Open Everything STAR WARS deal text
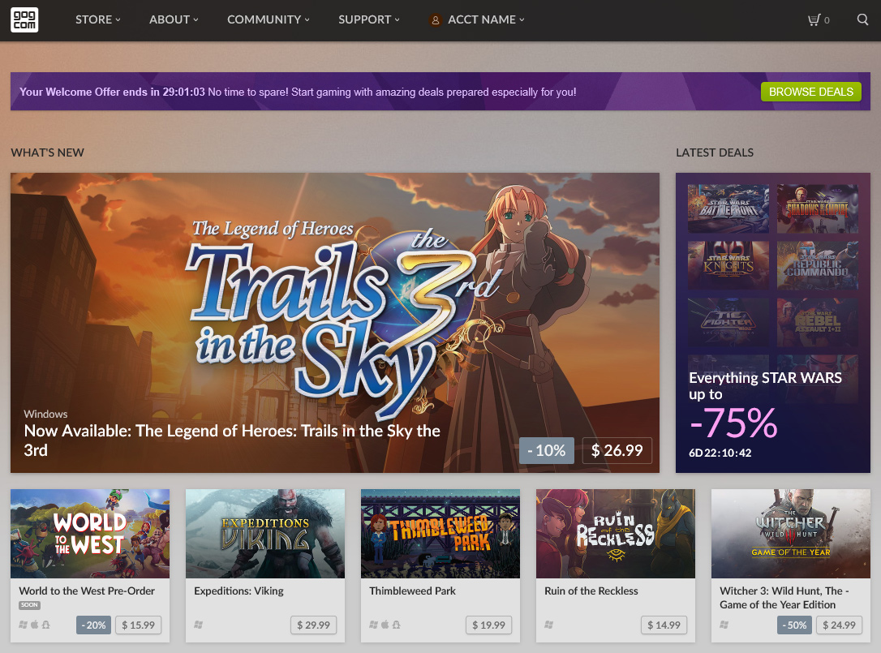Image resolution: width=881 pixels, height=653 pixels. (x=765, y=385)
